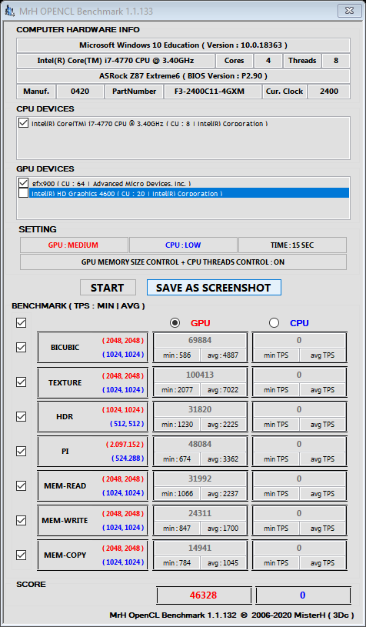Uncheck the MEM-COPY benchmark checkbox
Viewport: 366px width, 627px height.
point(22,555)
